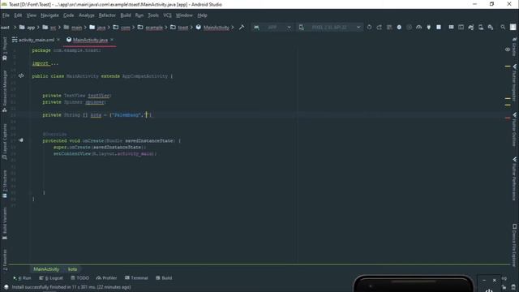519x292 pixels.
Task: Open the TODO tool window
Action: 79,277
